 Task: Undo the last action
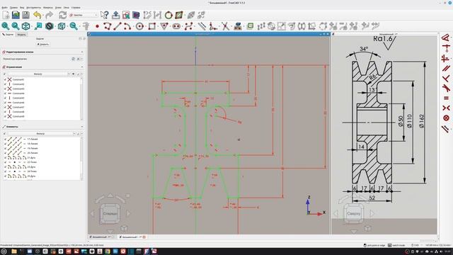click(37, 15)
